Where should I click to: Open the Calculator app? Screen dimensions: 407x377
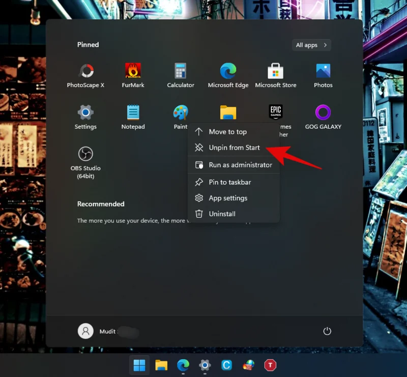181,71
